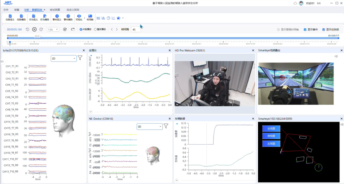This screenshot has height=184, width=344.
Task: Click the circular play-replay icon
Action: pyautogui.click(x=65, y=29)
